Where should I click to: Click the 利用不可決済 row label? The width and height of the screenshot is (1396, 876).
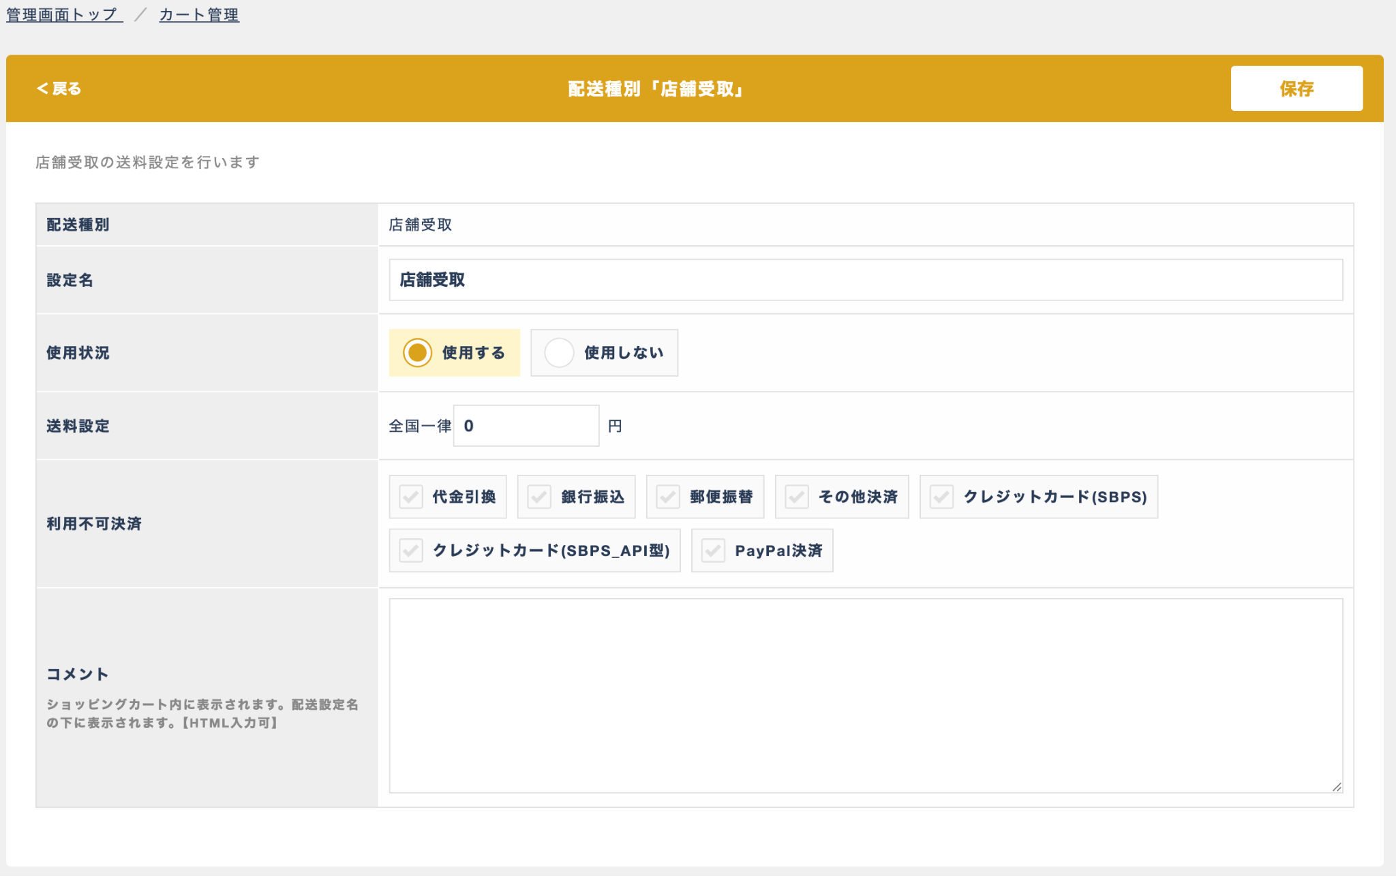click(94, 523)
